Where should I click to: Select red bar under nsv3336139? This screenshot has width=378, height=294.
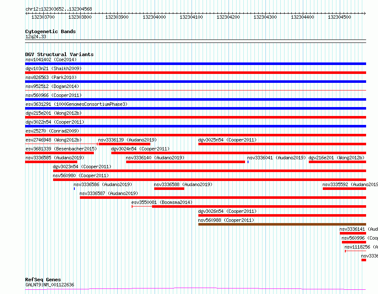(124, 144)
